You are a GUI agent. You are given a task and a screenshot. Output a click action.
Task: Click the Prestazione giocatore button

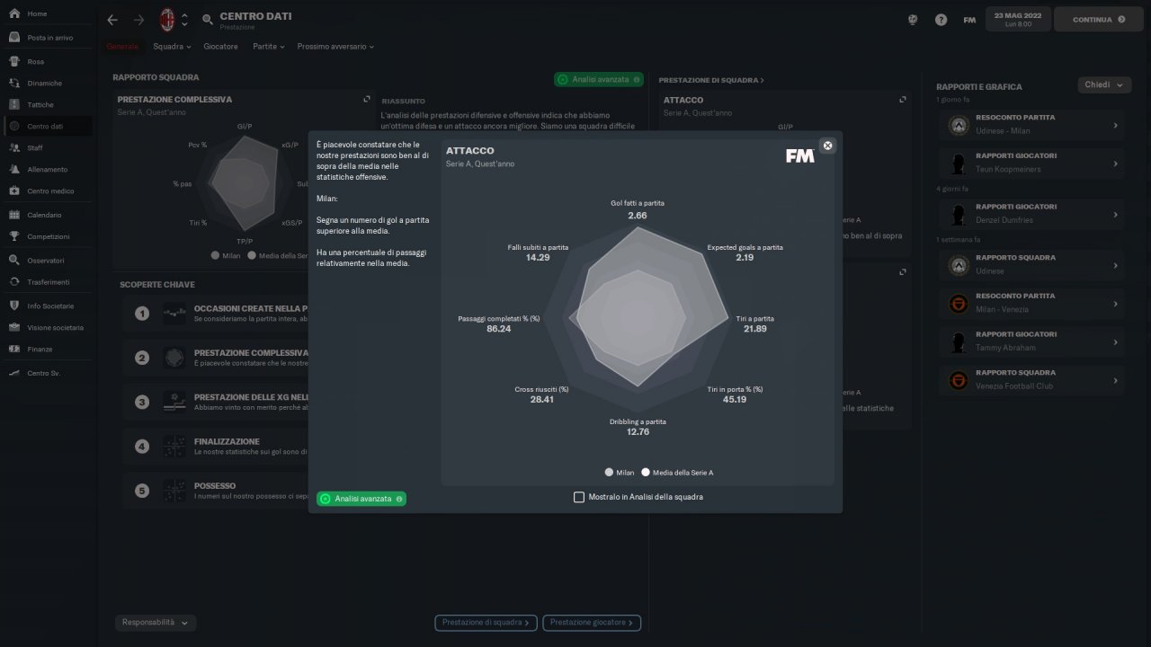(592, 622)
